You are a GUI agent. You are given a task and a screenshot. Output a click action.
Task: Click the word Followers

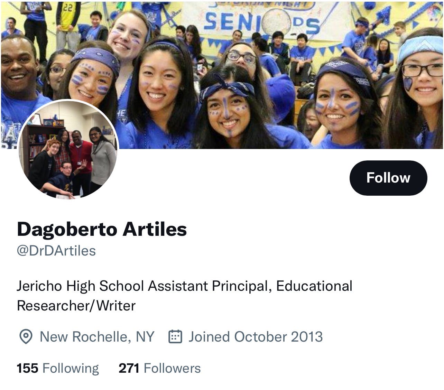pos(172,368)
